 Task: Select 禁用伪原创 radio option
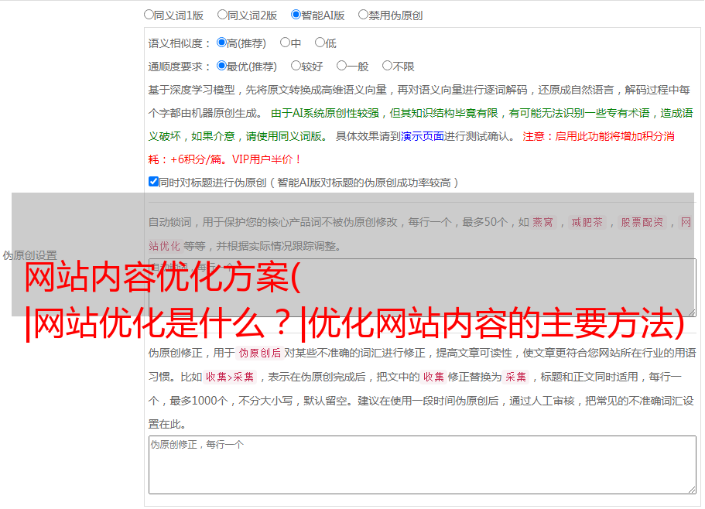point(363,15)
